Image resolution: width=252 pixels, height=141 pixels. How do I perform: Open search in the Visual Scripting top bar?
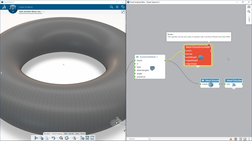click(x=111, y=7)
